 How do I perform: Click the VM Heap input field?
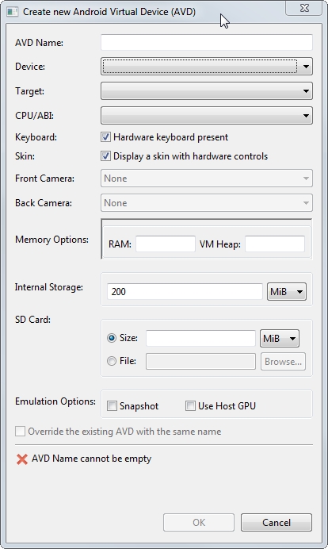click(x=274, y=244)
